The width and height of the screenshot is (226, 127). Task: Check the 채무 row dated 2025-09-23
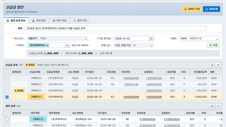coord(7,126)
